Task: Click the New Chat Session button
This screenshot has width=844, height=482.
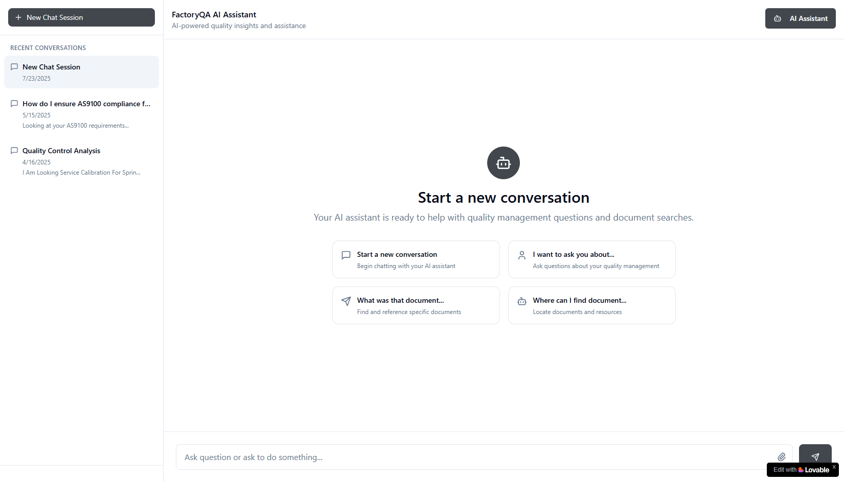Action: (81, 17)
